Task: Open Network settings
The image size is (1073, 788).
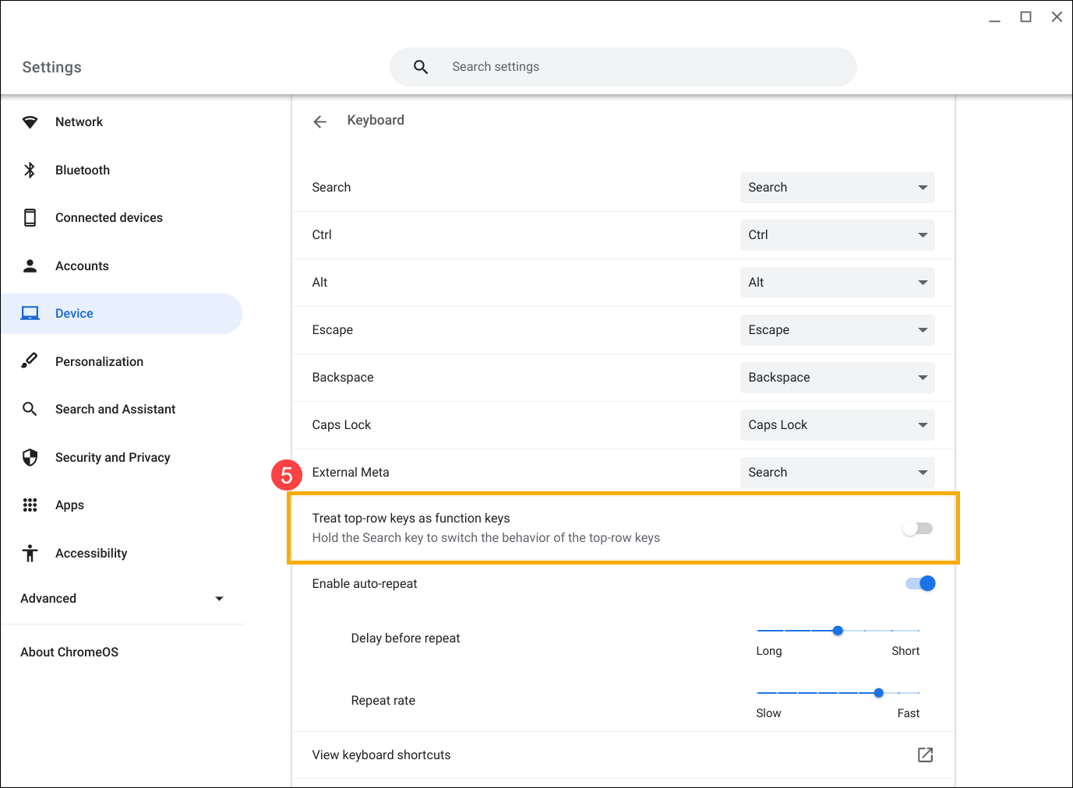Action: 79,121
